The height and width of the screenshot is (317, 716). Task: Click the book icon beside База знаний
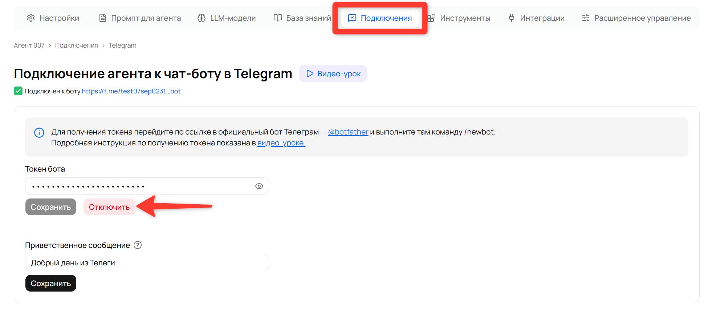(278, 18)
